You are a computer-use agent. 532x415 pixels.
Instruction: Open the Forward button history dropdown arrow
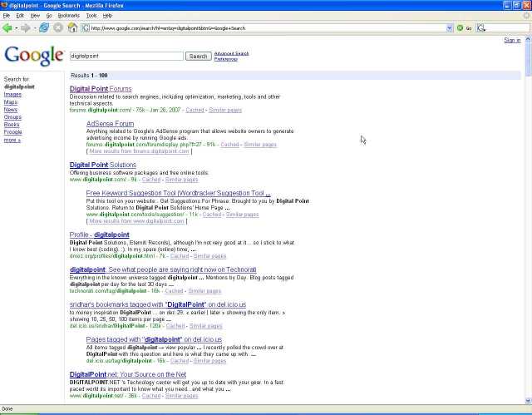(x=34, y=28)
